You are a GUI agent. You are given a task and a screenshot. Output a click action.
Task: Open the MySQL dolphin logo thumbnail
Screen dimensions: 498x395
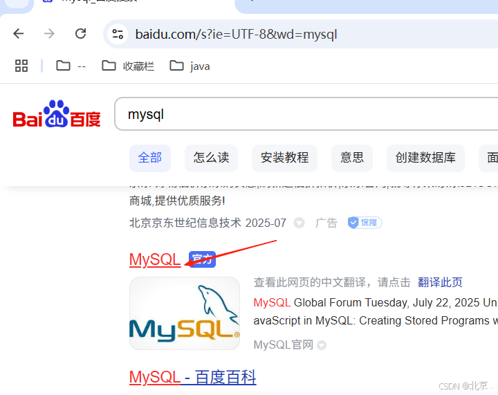click(x=185, y=313)
